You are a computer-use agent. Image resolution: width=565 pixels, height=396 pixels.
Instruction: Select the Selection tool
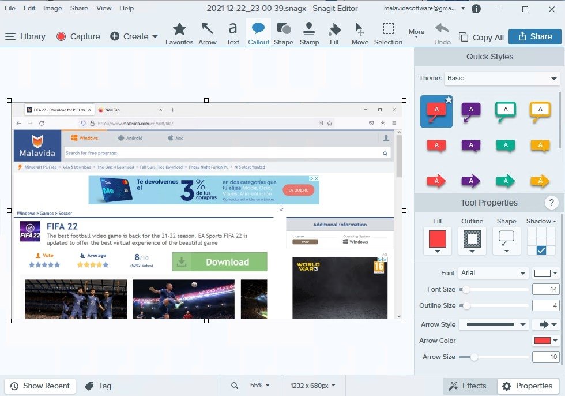coord(388,33)
